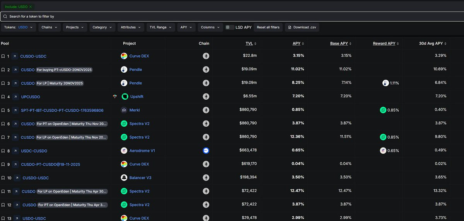The width and height of the screenshot is (464, 221).
Task: Open Balancer V3 project link
Action: coord(141,178)
